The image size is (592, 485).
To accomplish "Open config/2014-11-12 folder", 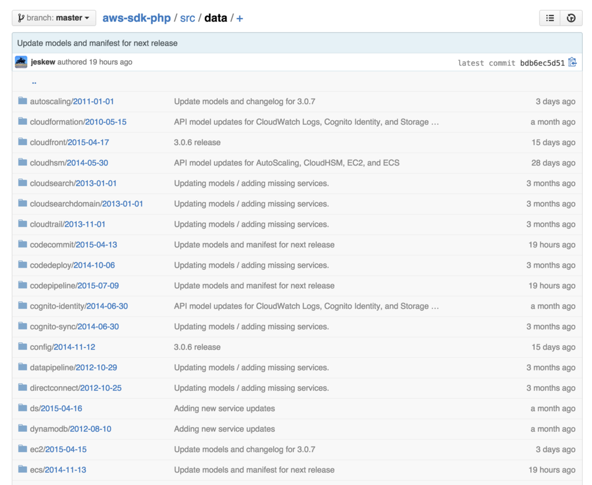I will (62, 347).
